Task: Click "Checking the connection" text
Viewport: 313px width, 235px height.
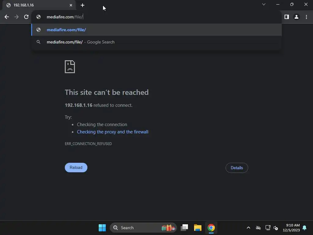Action: [x=102, y=125]
